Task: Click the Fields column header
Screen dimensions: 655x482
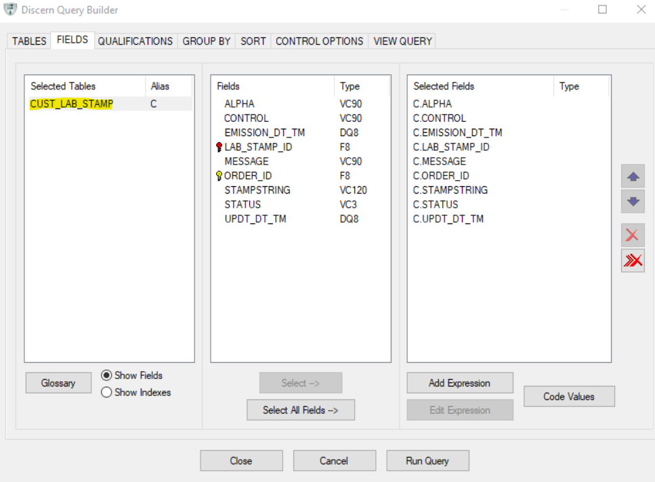Action: pyautogui.click(x=273, y=86)
